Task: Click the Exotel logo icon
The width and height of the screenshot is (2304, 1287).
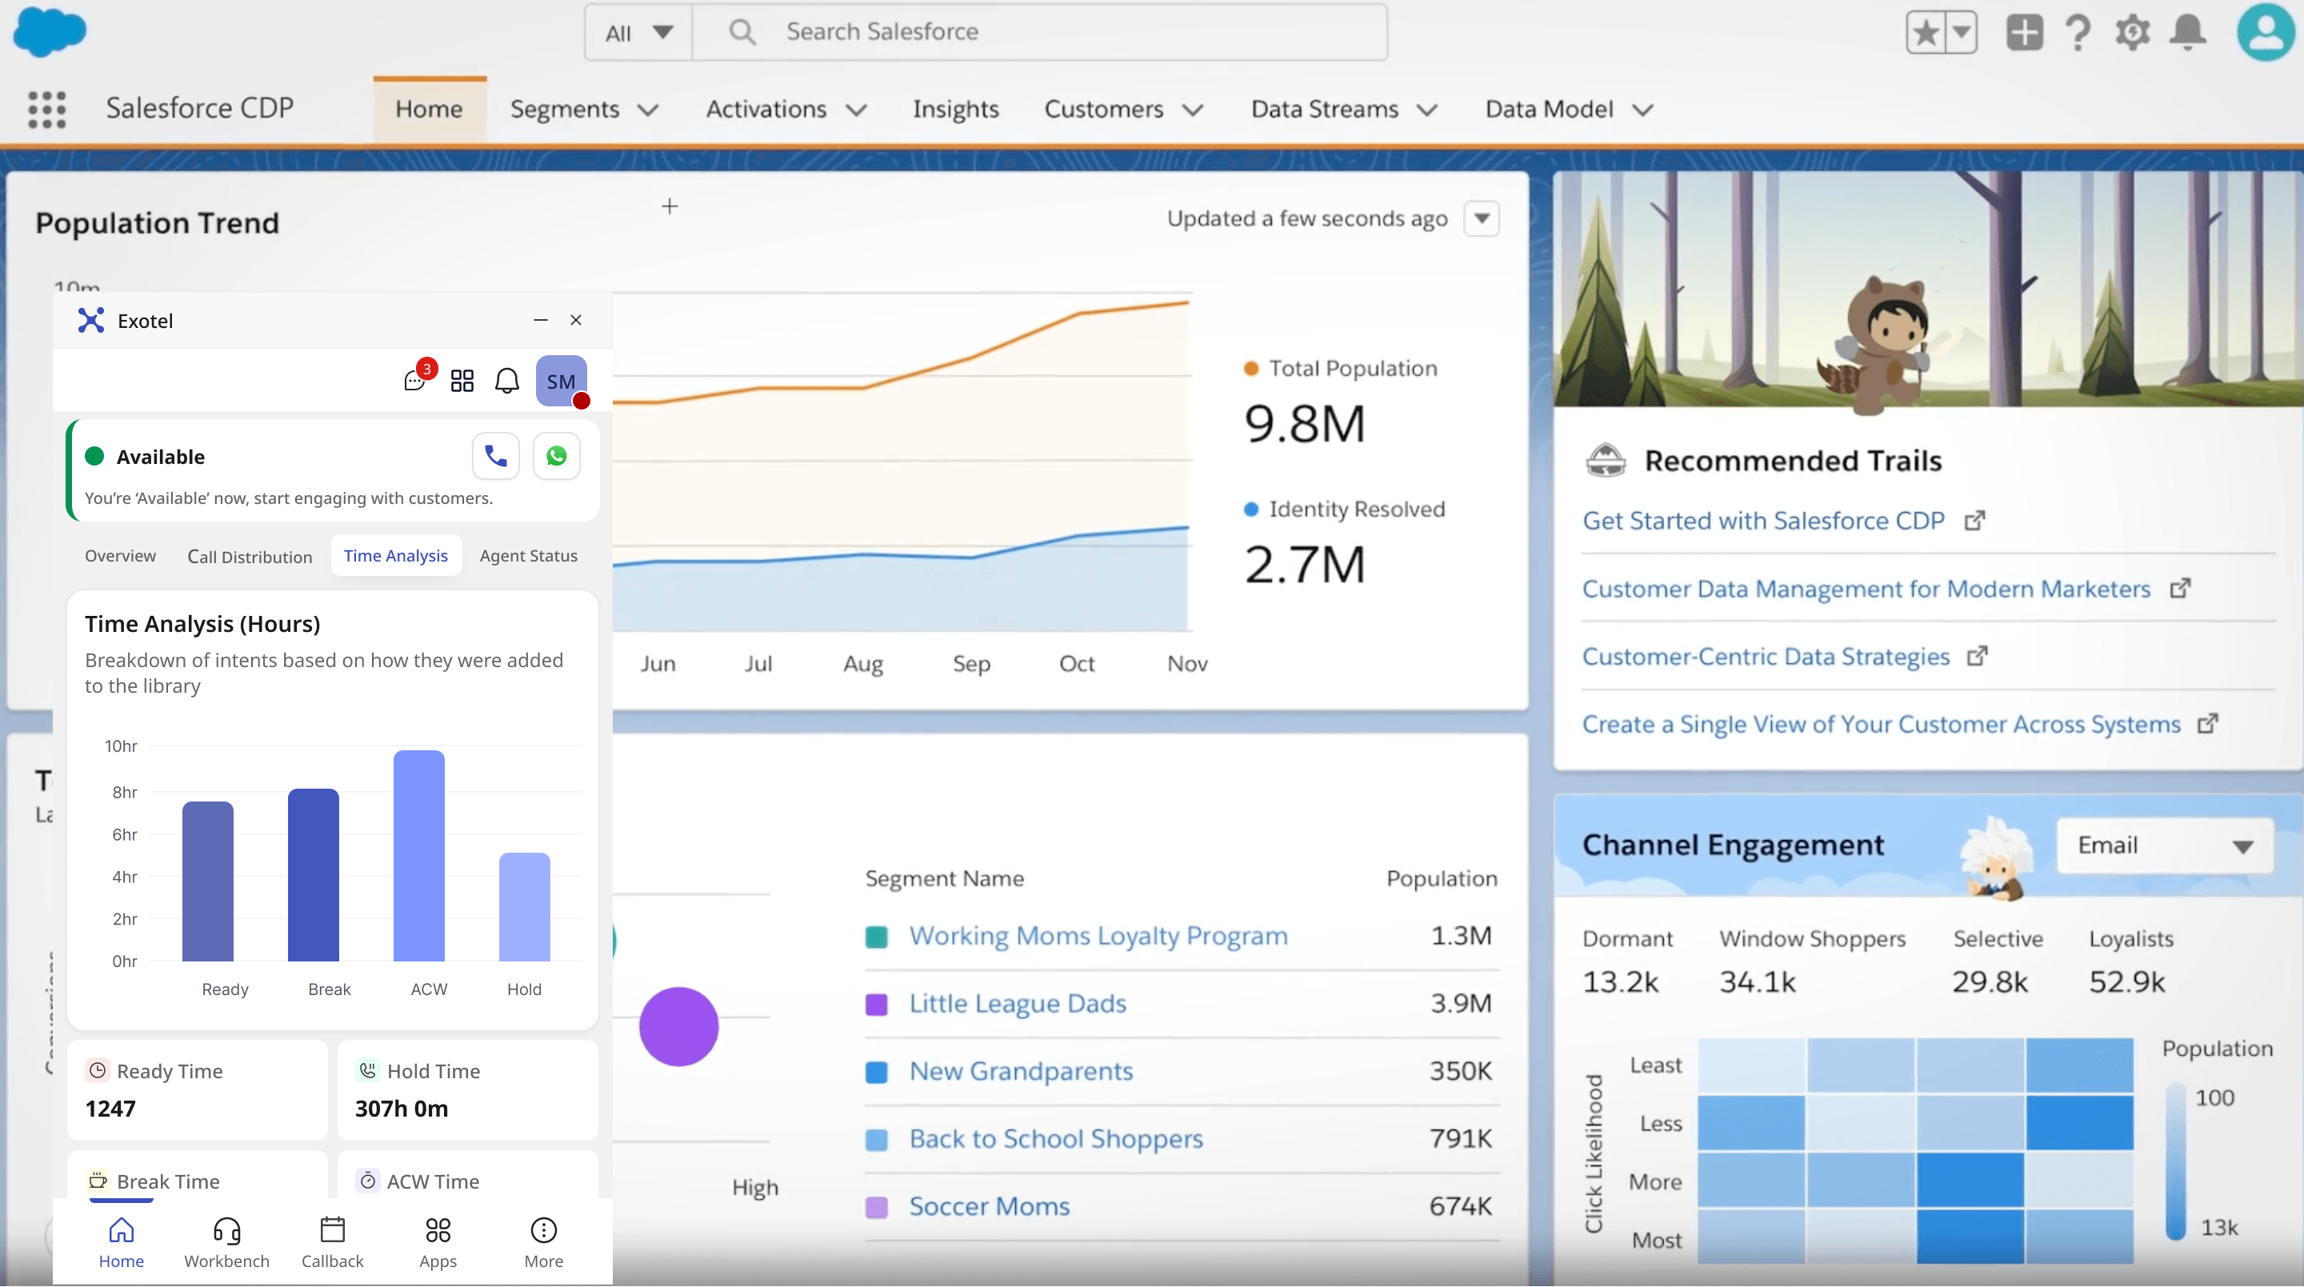Action: point(90,320)
